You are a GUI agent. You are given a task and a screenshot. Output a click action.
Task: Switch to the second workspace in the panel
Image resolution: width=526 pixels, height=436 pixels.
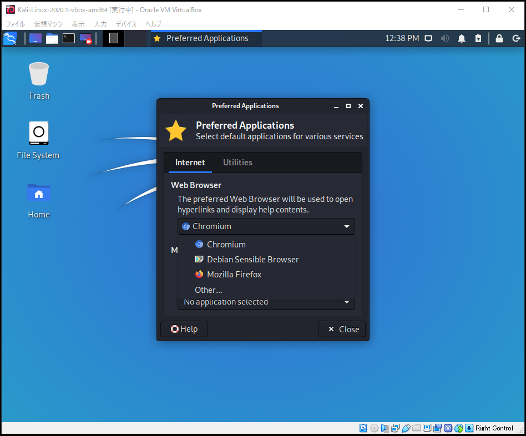[x=135, y=38]
